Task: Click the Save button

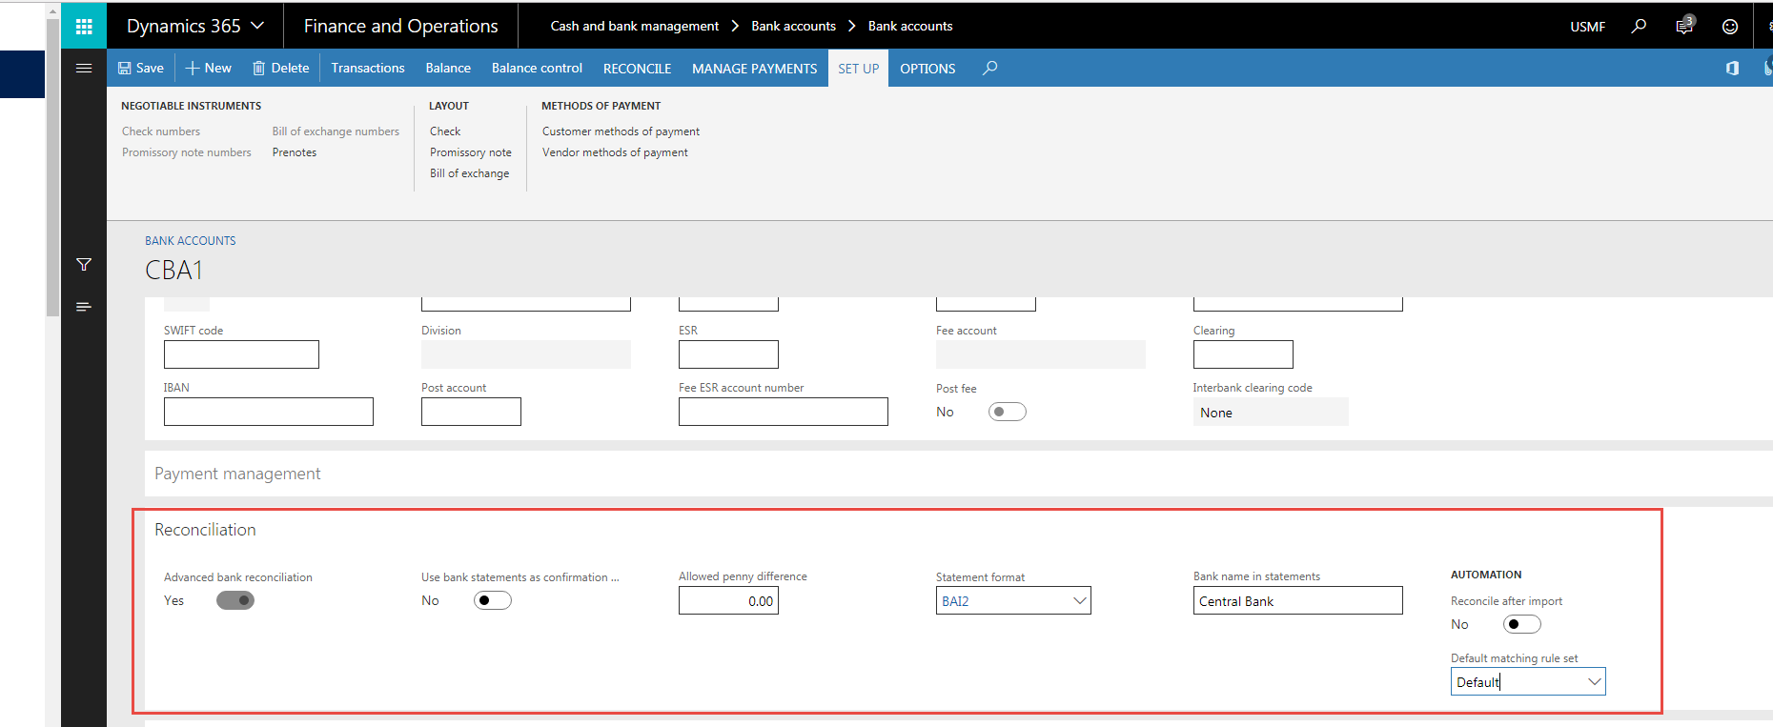Action: [140, 68]
